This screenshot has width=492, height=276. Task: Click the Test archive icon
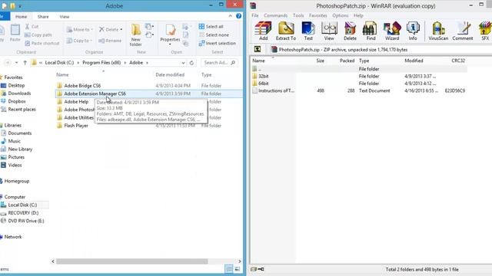click(x=308, y=31)
